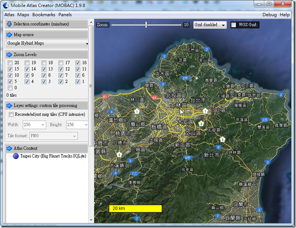
Task: Click the blue 2甲 highway shield on map
Action: [x=185, y=78]
